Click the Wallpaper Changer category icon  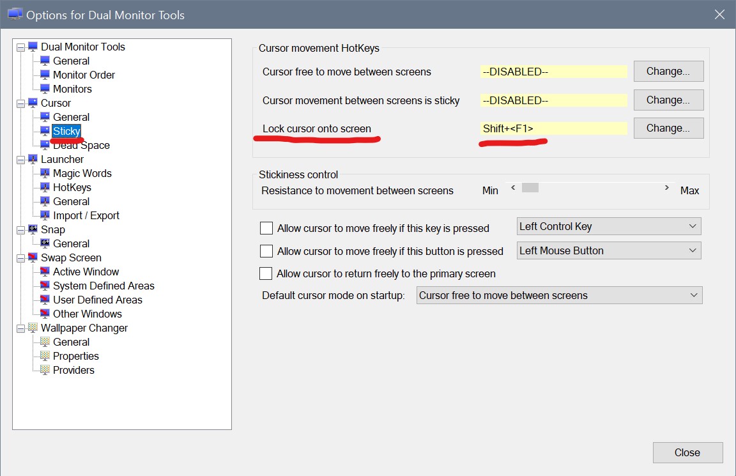click(x=33, y=328)
